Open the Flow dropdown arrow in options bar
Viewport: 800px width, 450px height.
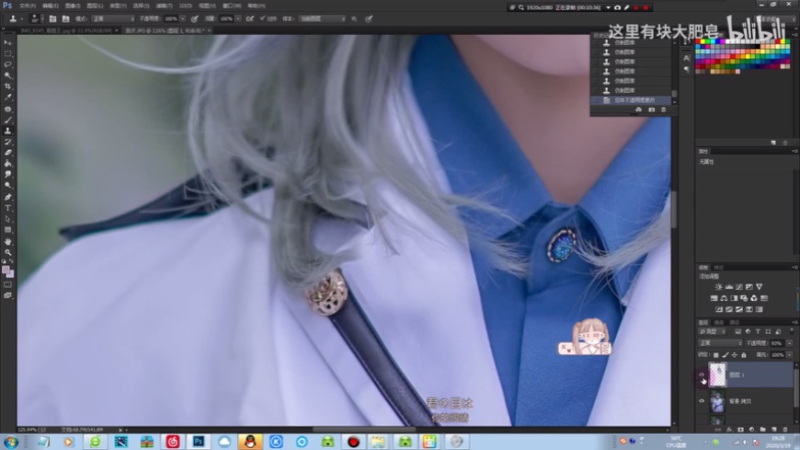238,19
